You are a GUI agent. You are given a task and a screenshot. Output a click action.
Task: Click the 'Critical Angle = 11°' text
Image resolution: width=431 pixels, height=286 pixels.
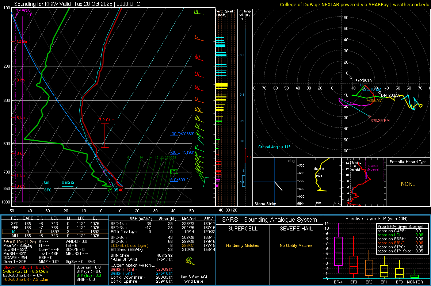coord(274,147)
